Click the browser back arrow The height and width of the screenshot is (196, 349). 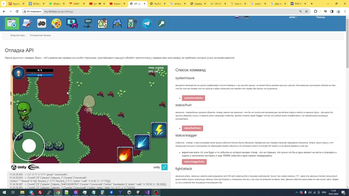coord(4,11)
